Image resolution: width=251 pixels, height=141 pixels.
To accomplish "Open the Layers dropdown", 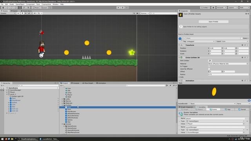I will pos(233,7).
